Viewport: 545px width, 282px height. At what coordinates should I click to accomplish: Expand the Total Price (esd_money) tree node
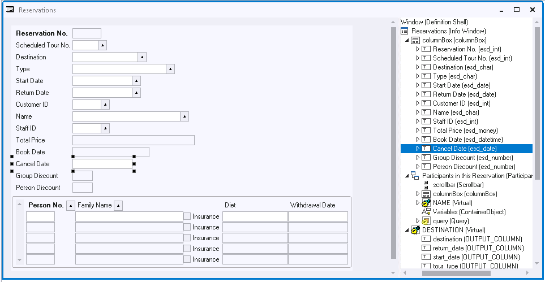[x=418, y=131]
